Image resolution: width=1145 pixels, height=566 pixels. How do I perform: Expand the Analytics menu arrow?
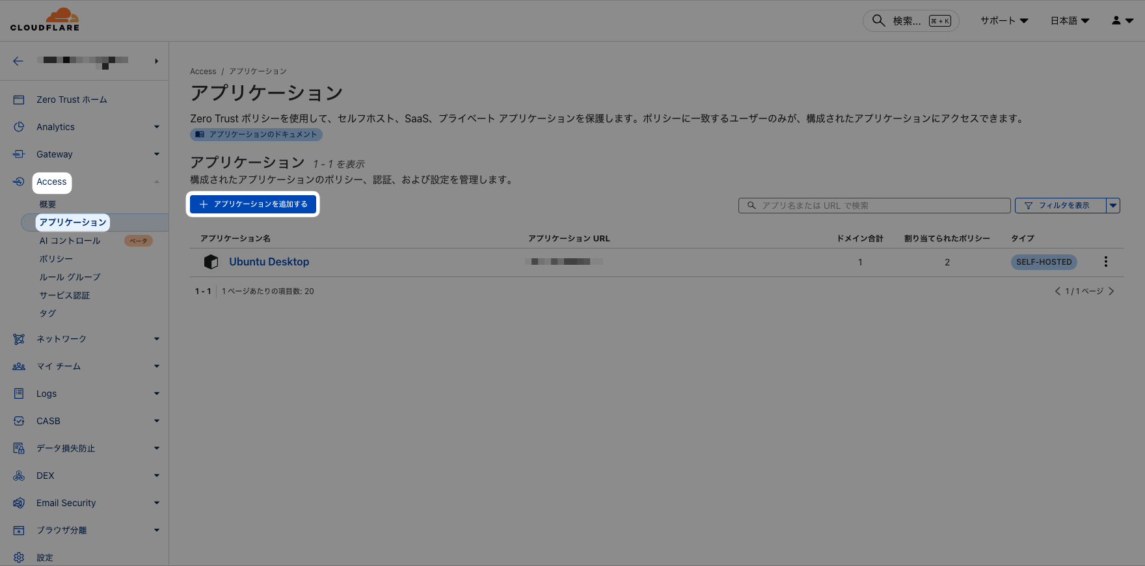point(157,127)
